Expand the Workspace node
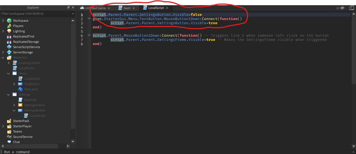 3,21
